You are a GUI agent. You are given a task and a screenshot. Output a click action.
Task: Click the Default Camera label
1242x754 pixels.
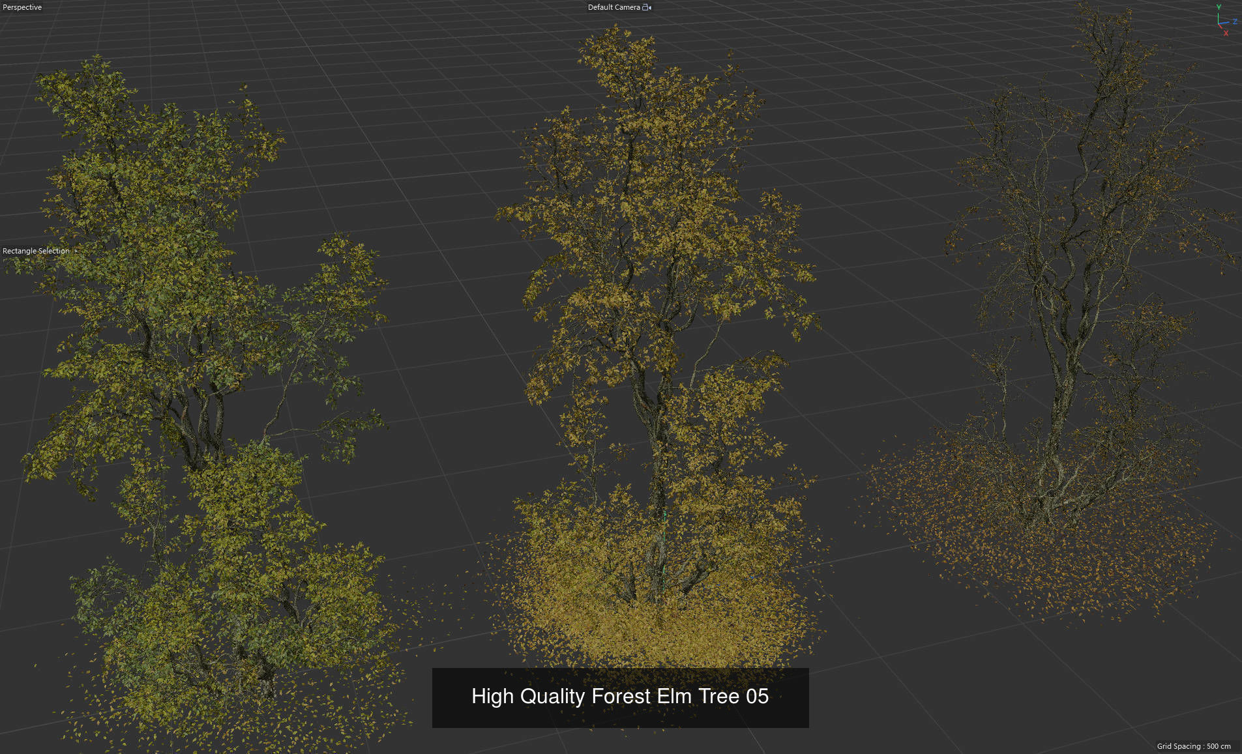614,7
